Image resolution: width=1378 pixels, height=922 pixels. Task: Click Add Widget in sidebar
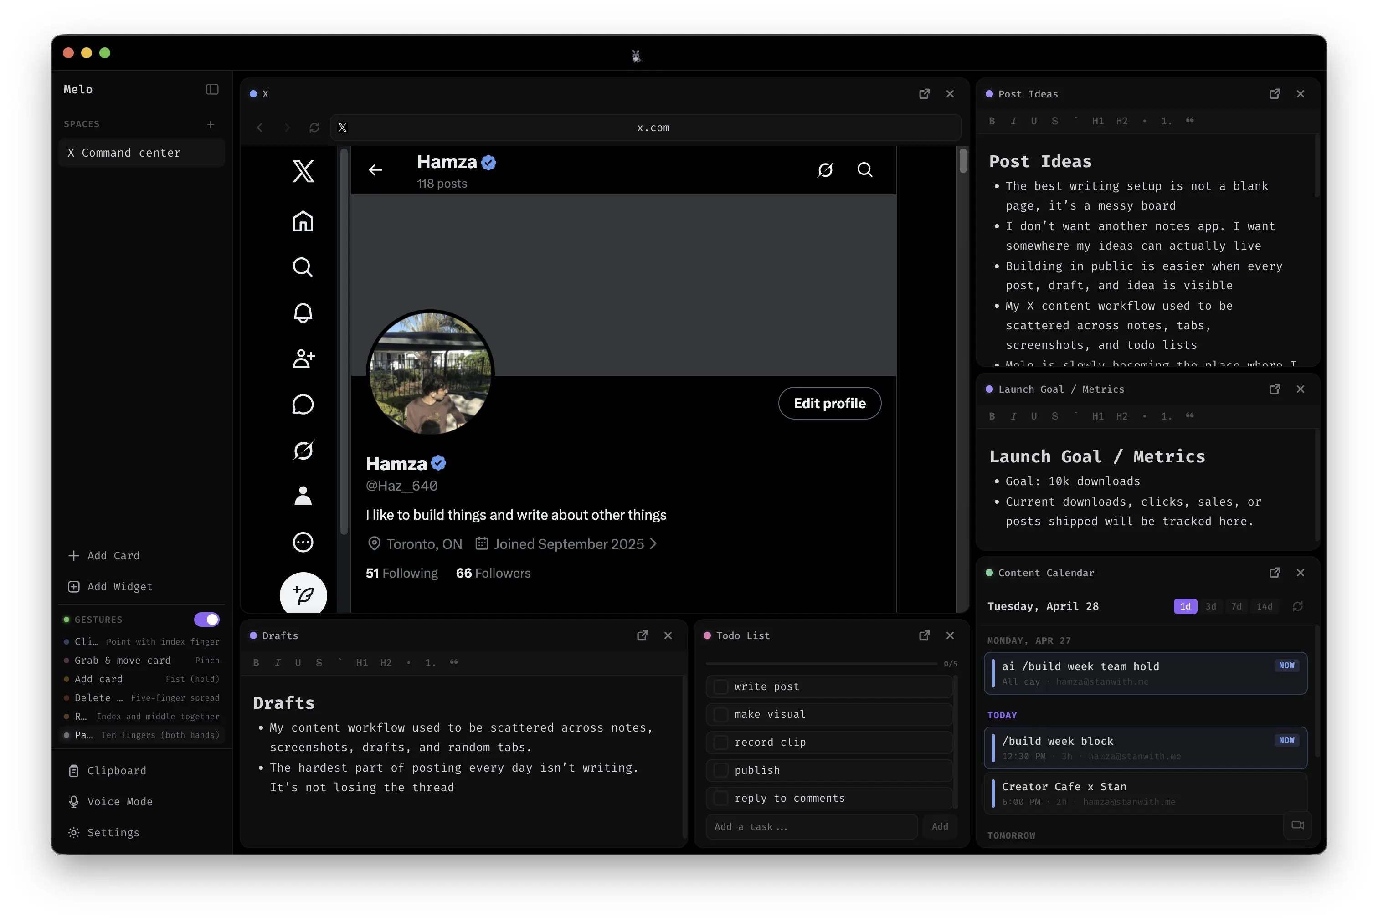pyautogui.click(x=110, y=587)
